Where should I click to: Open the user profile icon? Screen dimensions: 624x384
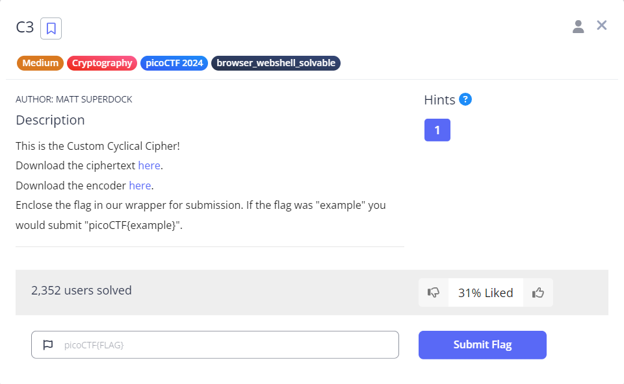578,26
